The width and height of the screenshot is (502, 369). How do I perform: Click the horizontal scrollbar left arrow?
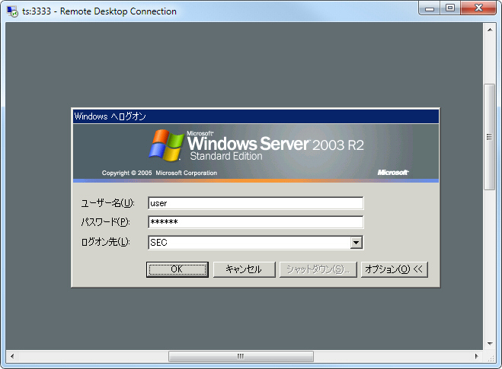click(x=12, y=356)
